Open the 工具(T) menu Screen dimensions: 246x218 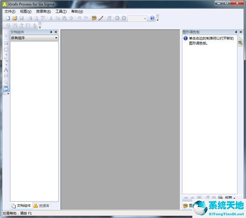point(61,12)
